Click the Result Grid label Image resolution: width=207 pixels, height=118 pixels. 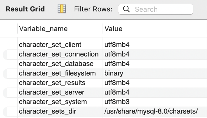(25, 9)
